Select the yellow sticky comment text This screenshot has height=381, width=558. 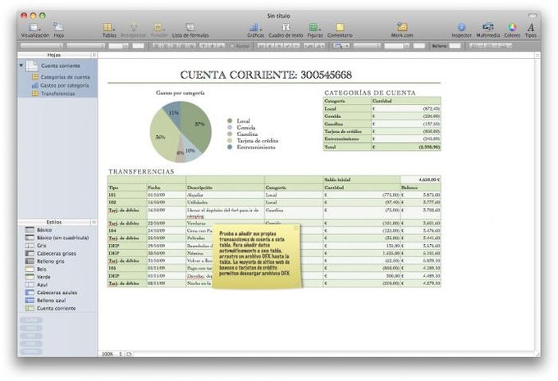(x=254, y=253)
